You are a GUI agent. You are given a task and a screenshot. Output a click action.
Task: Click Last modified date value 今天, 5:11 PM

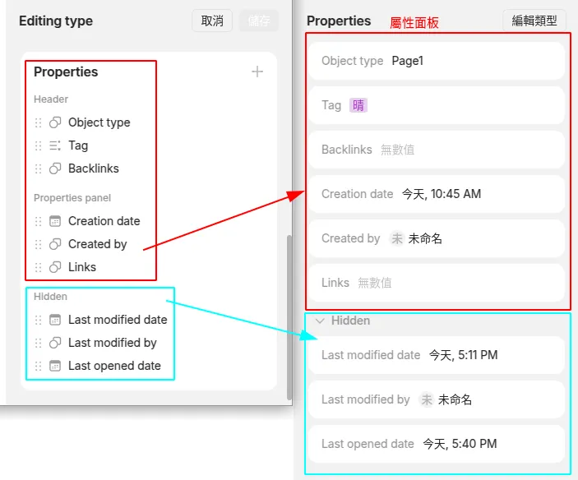(464, 355)
